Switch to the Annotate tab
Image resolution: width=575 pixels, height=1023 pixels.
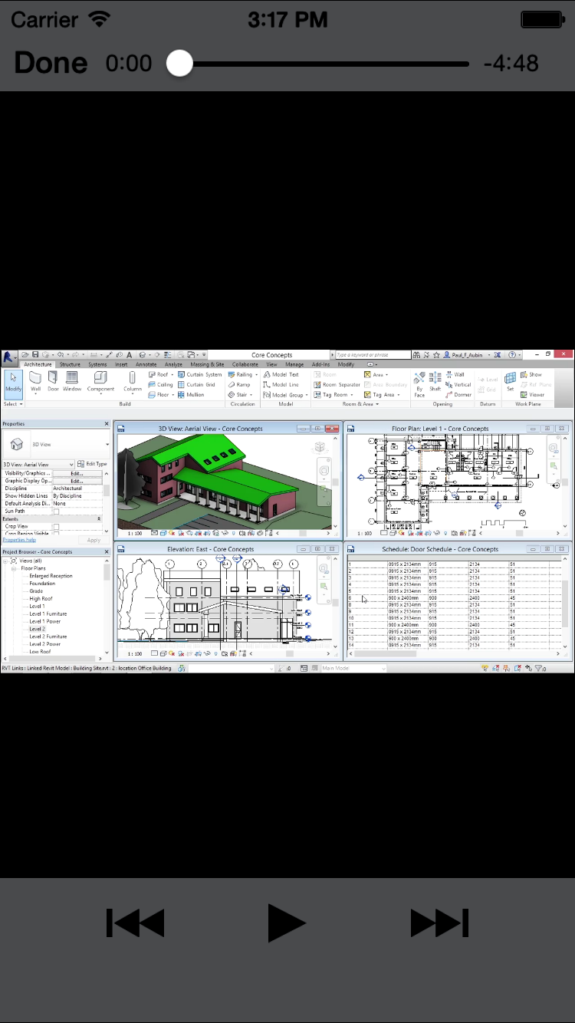click(x=146, y=364)
